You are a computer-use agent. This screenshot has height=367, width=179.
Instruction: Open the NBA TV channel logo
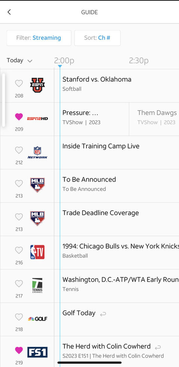(x=37, y=252)
